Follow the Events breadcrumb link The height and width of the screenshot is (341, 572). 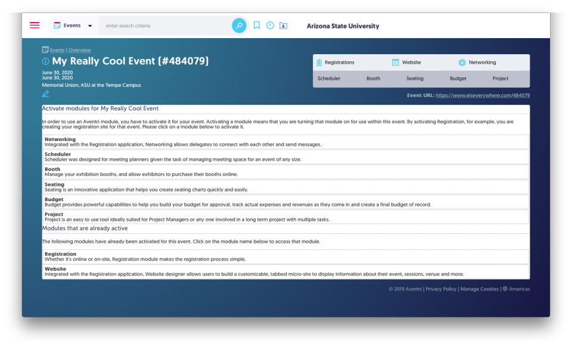[57, 50]
